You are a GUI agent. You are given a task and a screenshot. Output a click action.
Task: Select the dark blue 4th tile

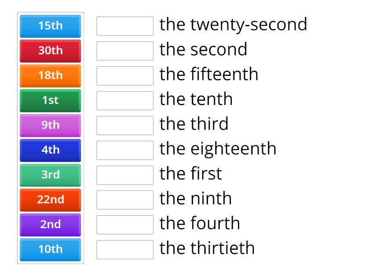pos(50,150)
